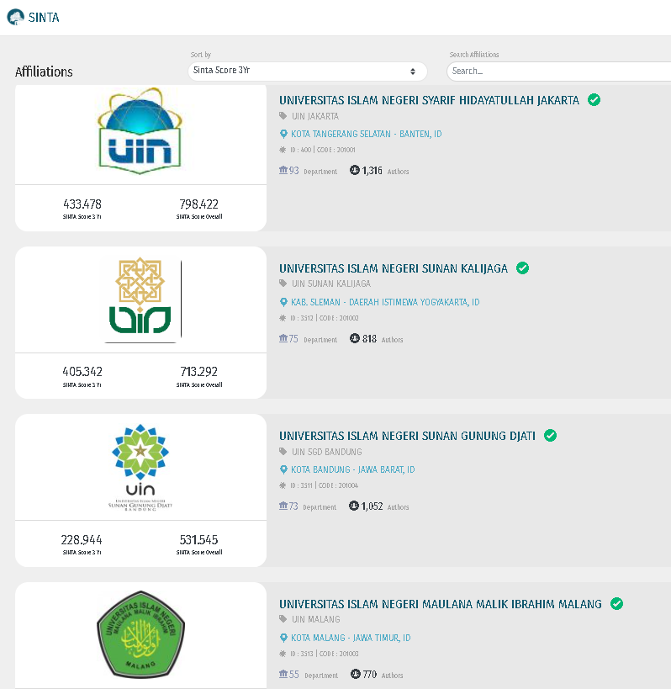
Task: Open Kota Tangerang Selatan - Banten location link
Action: 366,134
